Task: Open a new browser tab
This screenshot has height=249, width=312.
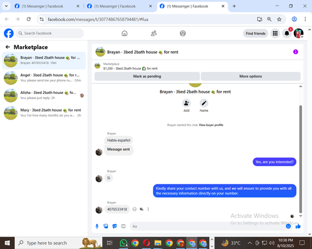Action: [234, 6]
